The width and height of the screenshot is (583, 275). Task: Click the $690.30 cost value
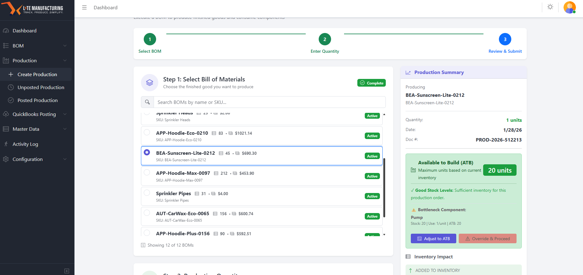point(249,153)
